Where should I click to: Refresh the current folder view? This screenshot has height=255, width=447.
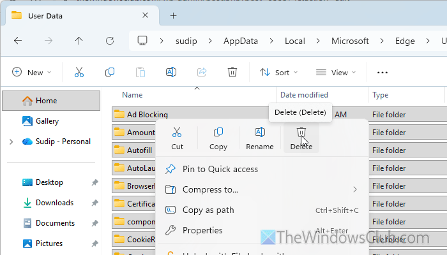tap(110, 41)
